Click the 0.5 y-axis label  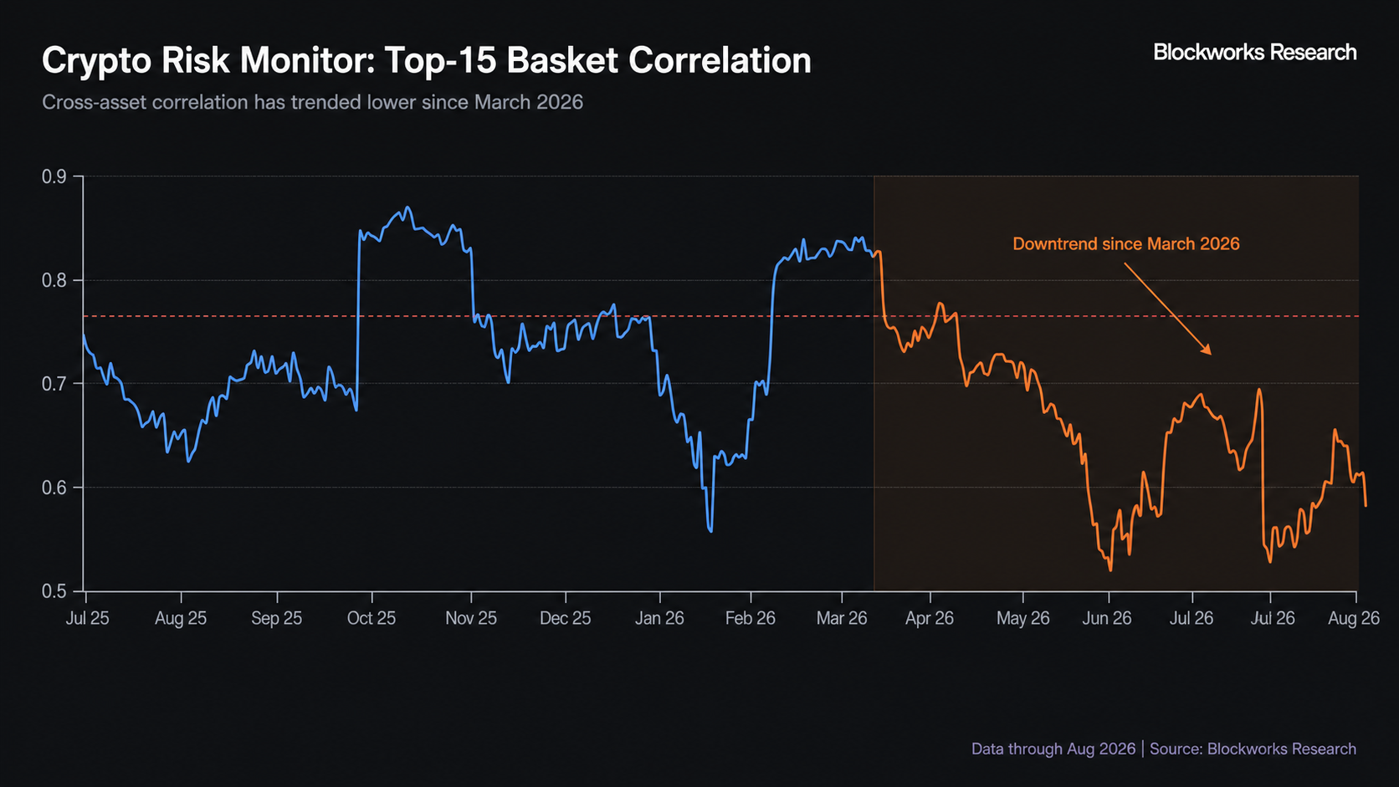point(54,591)
